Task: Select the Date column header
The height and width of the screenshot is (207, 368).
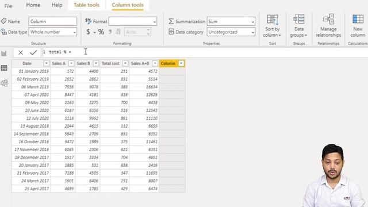Action: coord(27,63)
